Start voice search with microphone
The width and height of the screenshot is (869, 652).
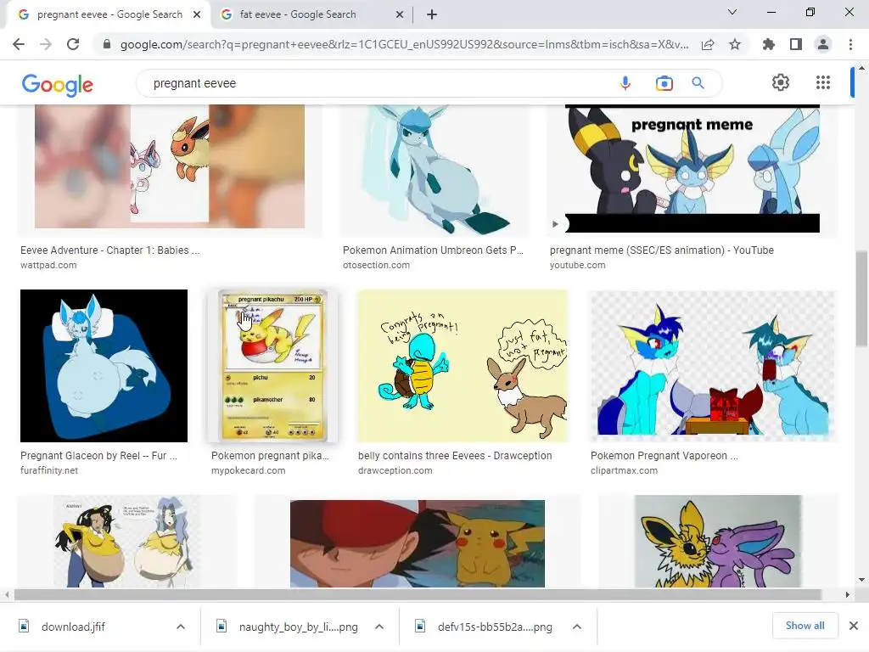[x=625, y=83]
